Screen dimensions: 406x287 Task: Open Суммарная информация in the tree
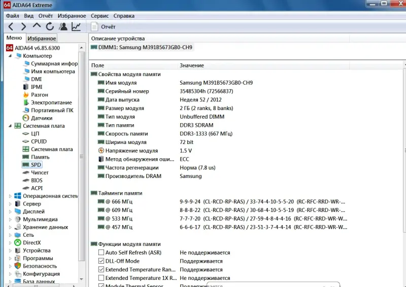[50, 64]
